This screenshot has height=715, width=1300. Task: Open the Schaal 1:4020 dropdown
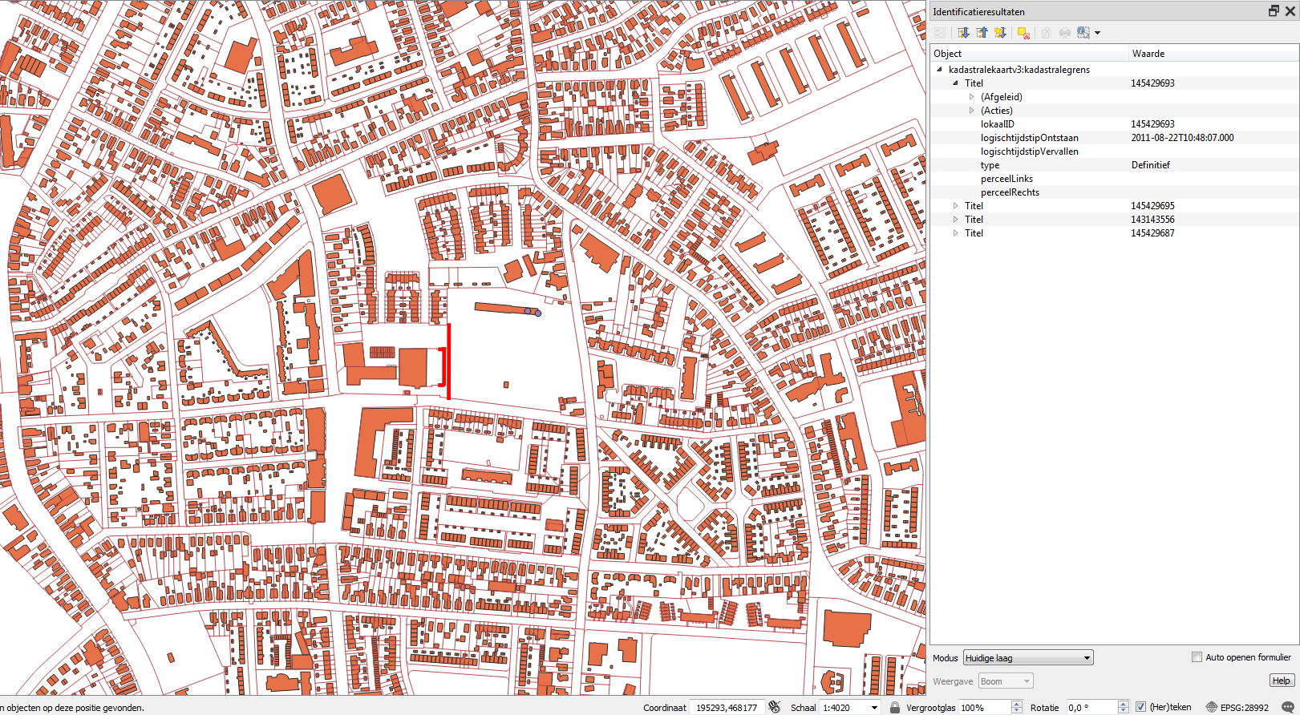874,708
